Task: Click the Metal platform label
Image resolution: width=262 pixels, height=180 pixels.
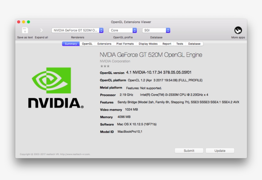Action: click(111, 88)
